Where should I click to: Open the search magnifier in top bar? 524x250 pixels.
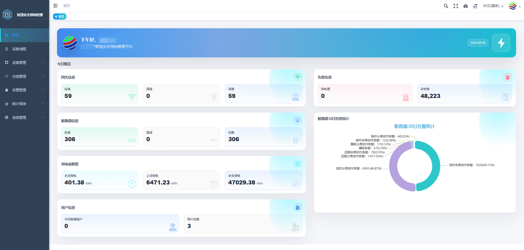click(446, 6)
